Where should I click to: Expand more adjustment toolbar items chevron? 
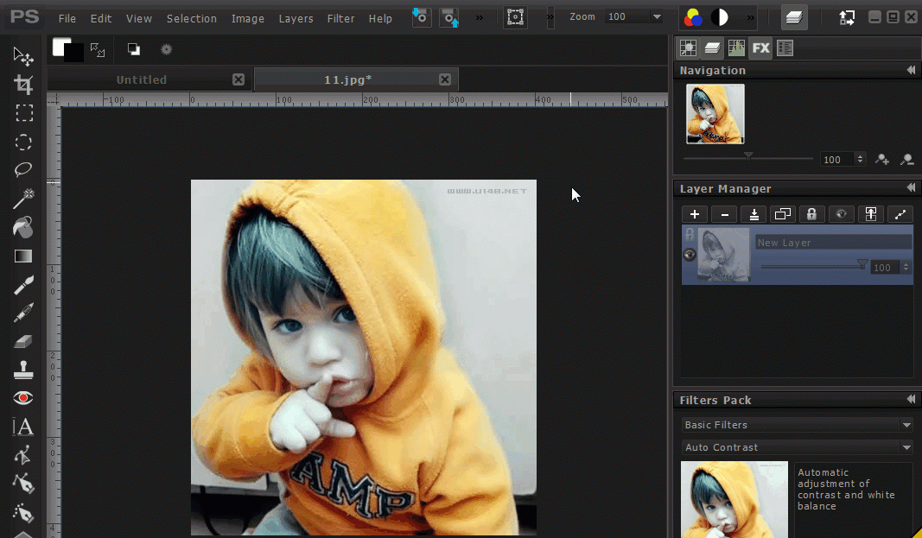pos(750,17)
